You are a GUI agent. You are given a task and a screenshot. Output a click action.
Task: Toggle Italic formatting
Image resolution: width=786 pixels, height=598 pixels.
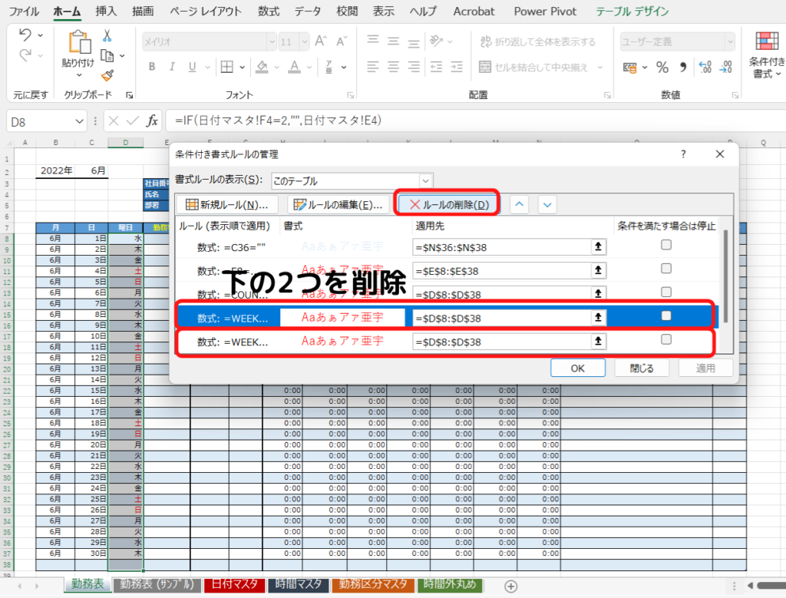point(172,67)
